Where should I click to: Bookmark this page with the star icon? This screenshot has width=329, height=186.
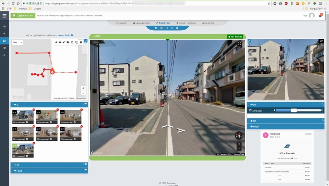[x=269, y=3]
